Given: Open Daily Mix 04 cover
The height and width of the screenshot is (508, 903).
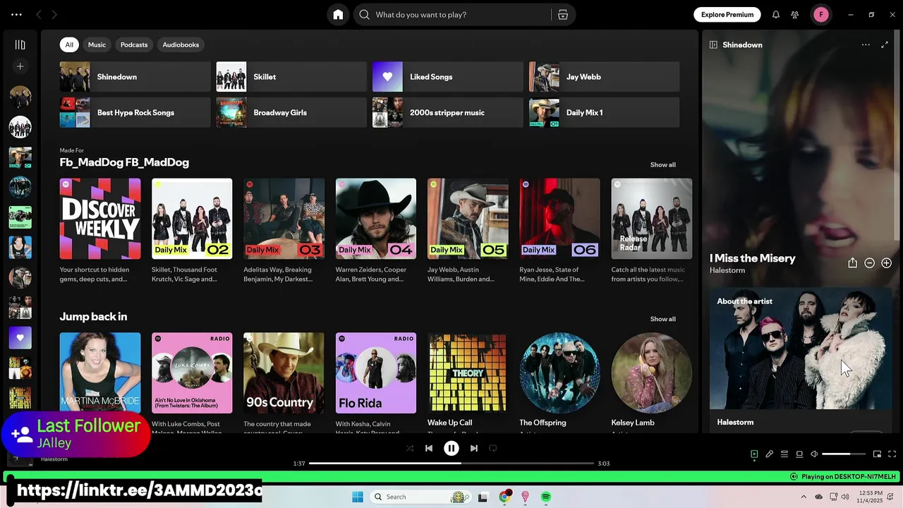Looking at the screenshot, I should (376, 219).
